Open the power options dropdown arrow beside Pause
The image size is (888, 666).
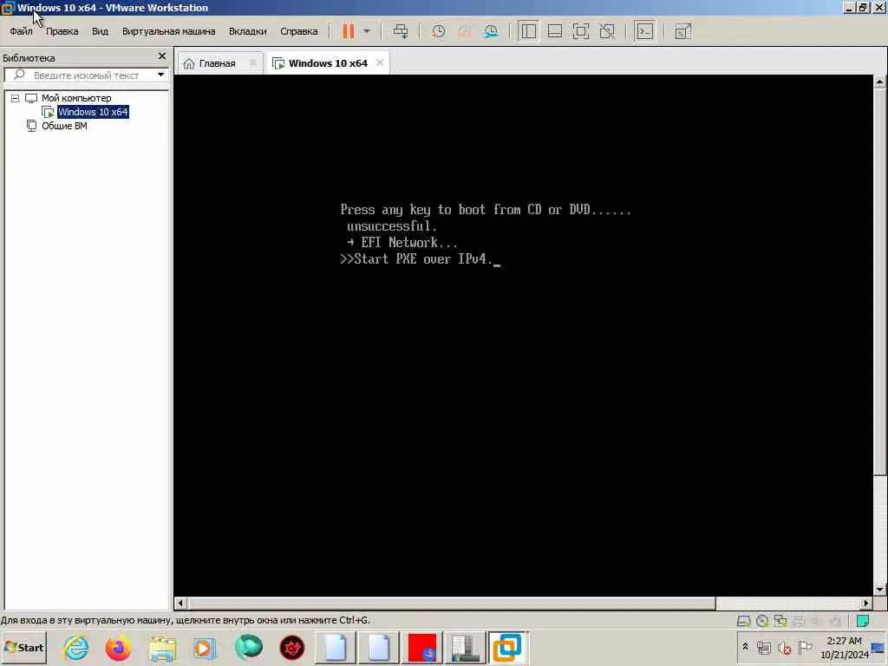[367, 31]
